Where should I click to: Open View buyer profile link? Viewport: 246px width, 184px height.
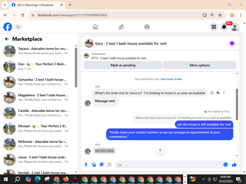pyautogui.click(x=171, y=79)
